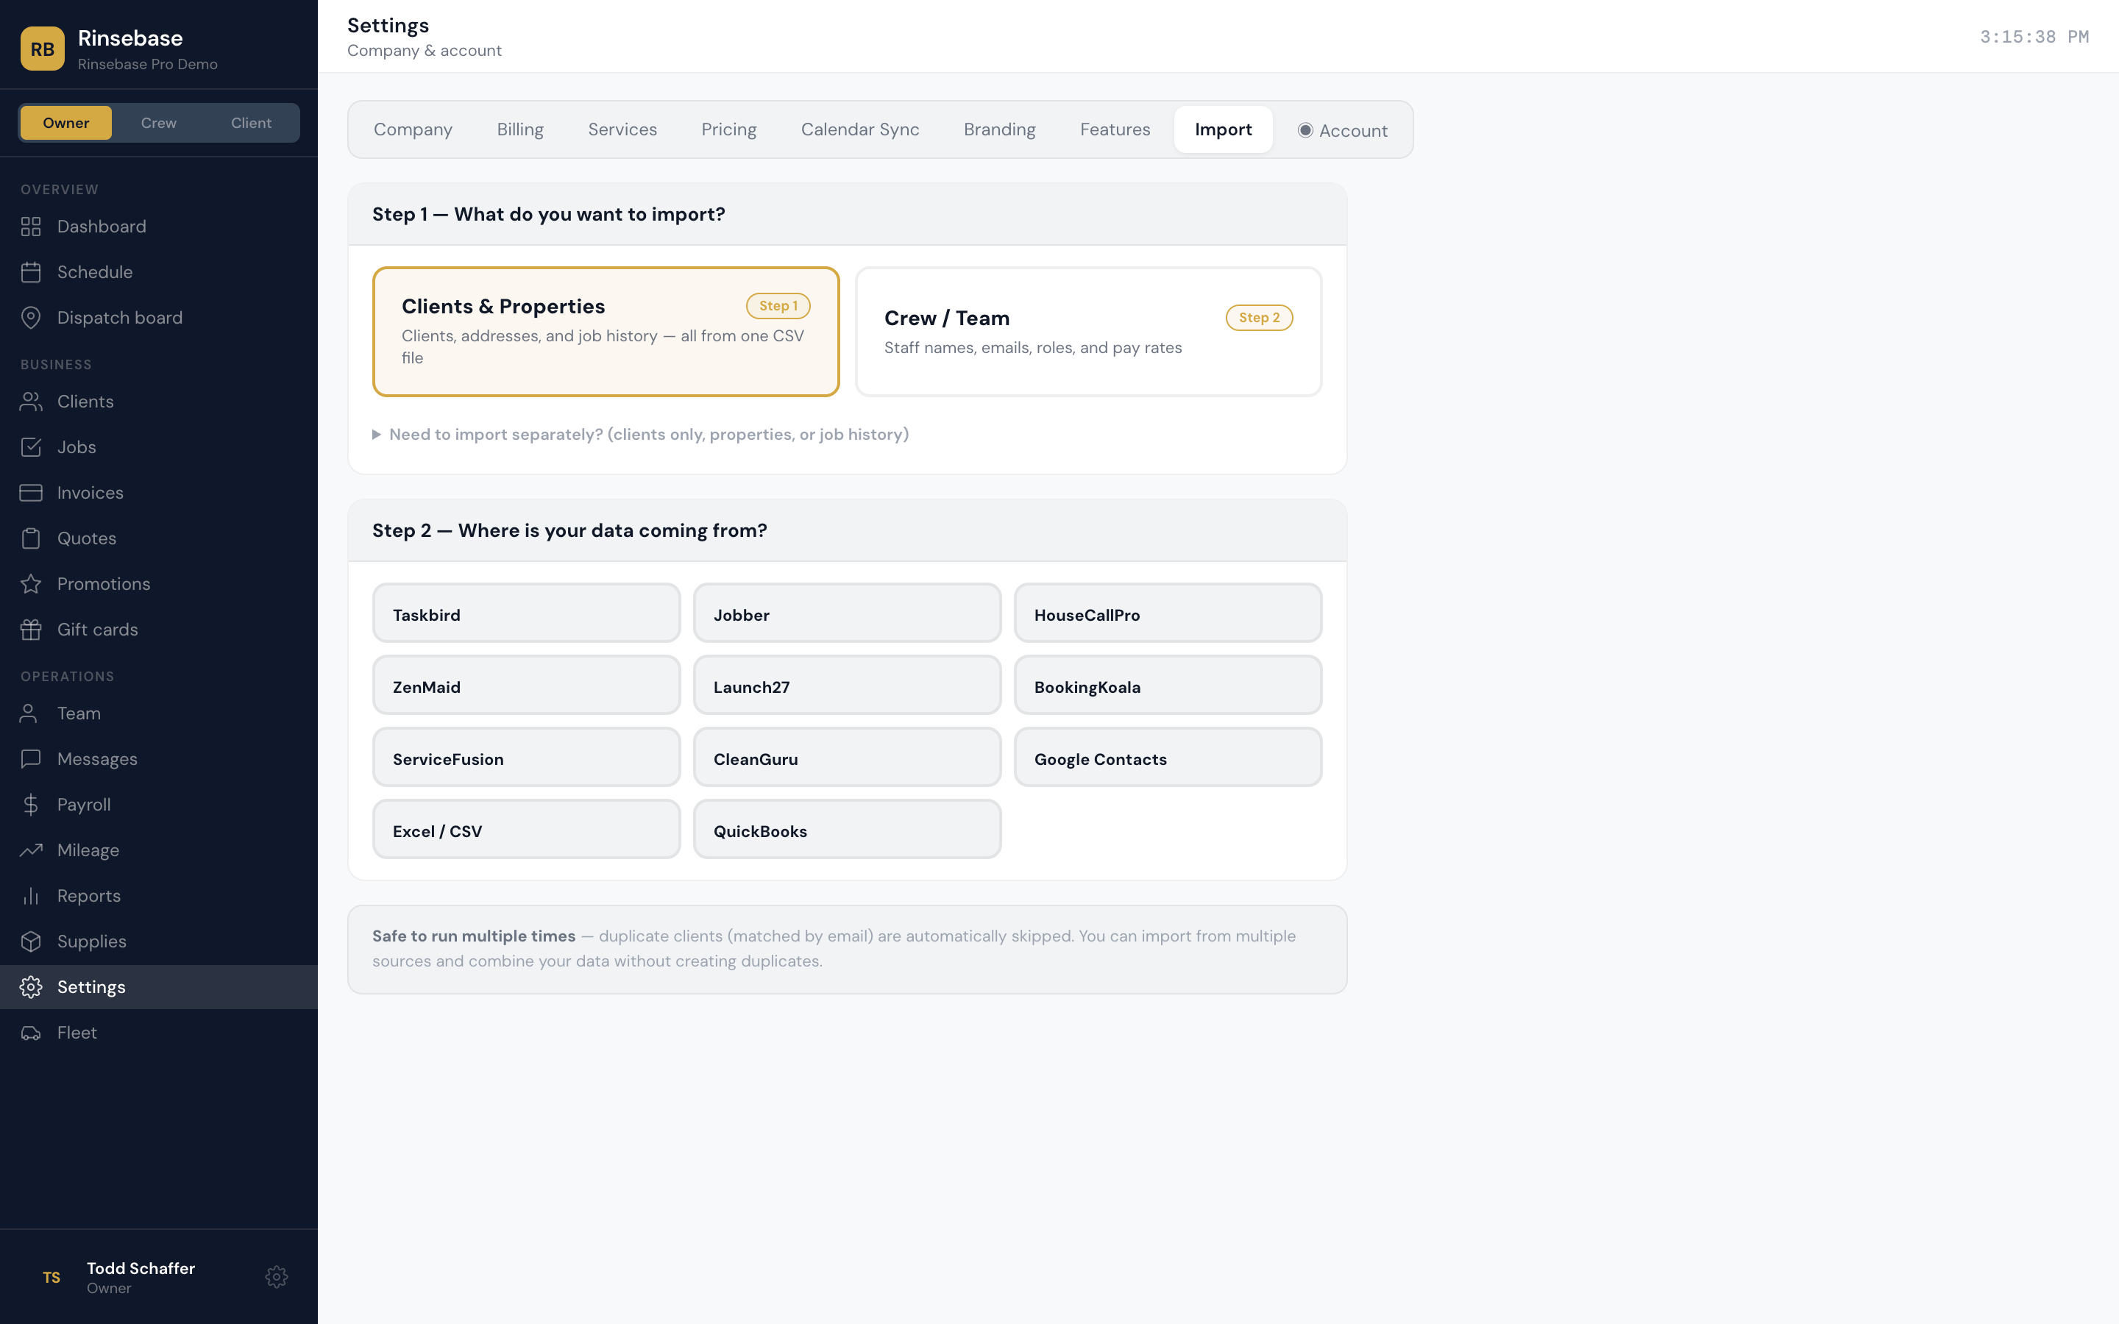Click the Jobs checkbox icon

tap(31, 447)
